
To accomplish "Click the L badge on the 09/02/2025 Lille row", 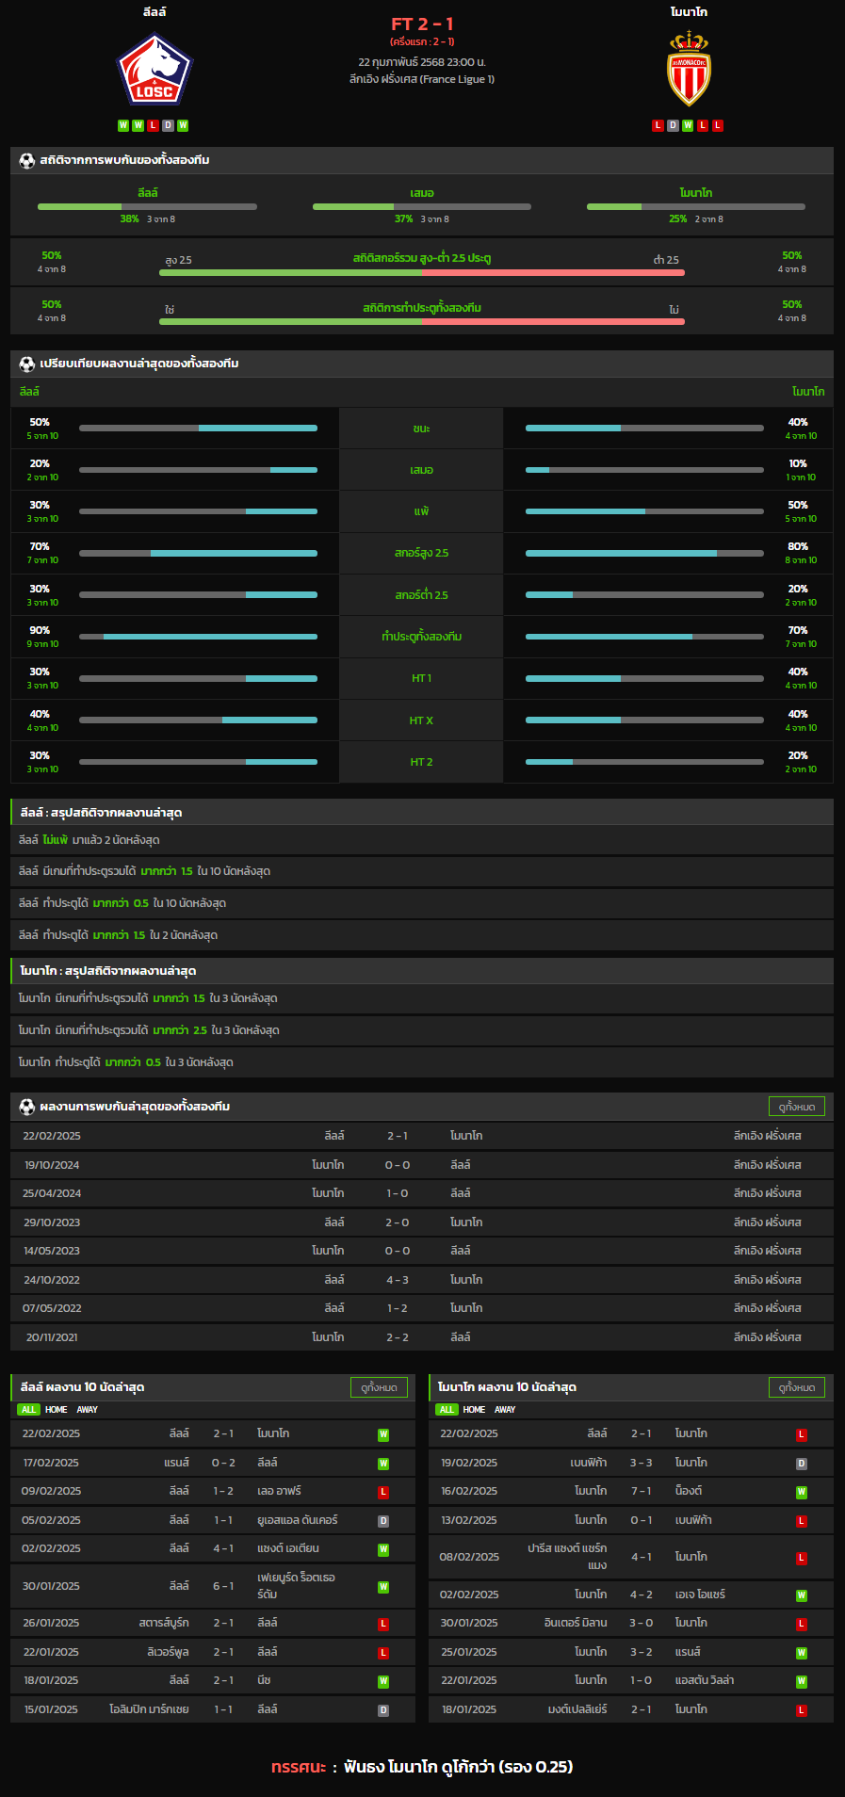I will pyautogui.click(x=383, y=1493).
